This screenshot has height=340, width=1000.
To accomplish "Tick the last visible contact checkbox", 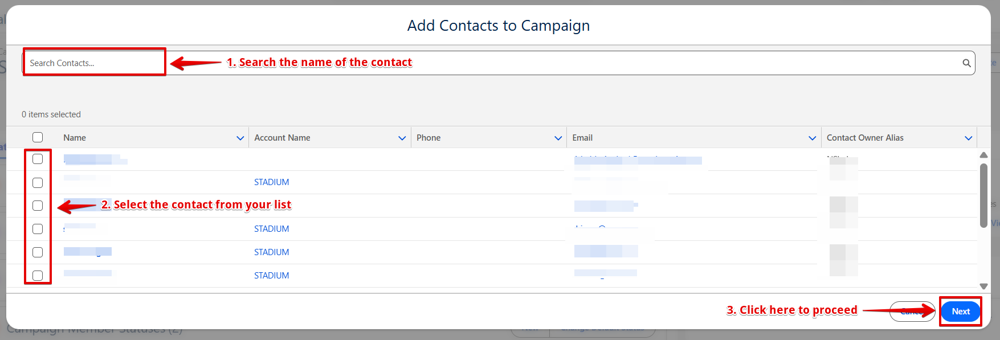I will (x=38, y=276).
